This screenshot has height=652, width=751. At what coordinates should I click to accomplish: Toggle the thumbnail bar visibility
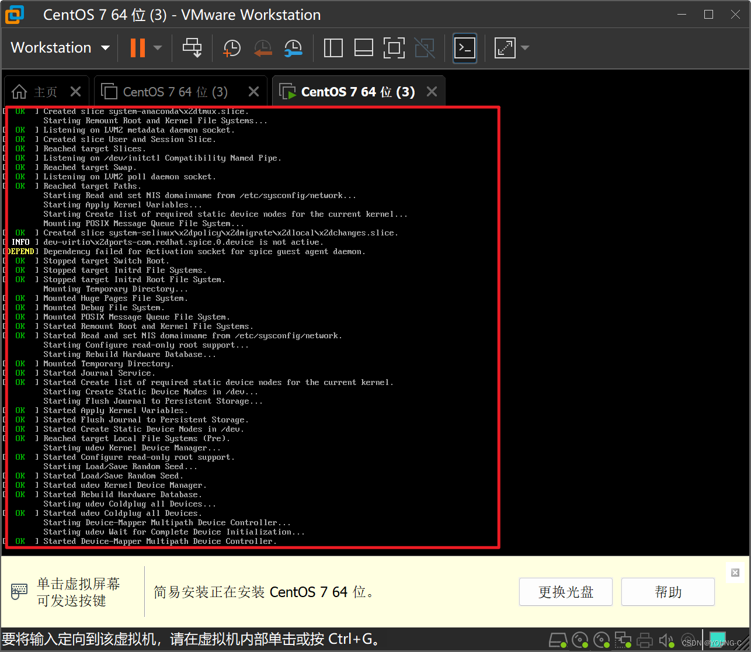[363, 48]
